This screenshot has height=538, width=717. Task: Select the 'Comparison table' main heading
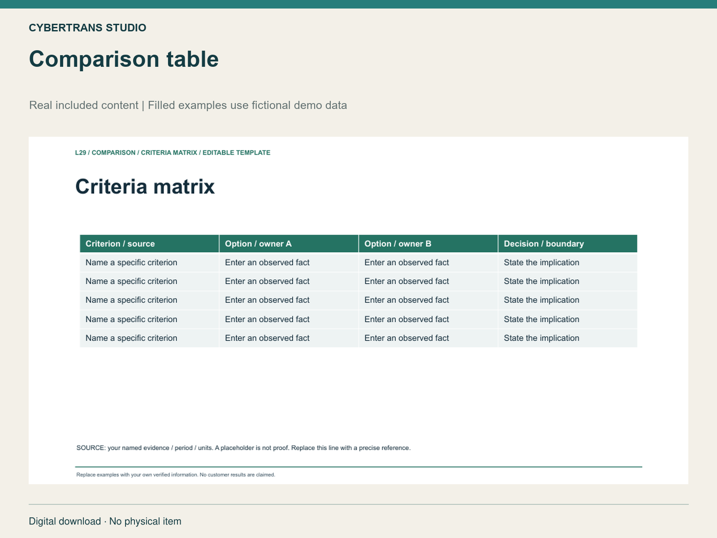coord(124,59)
